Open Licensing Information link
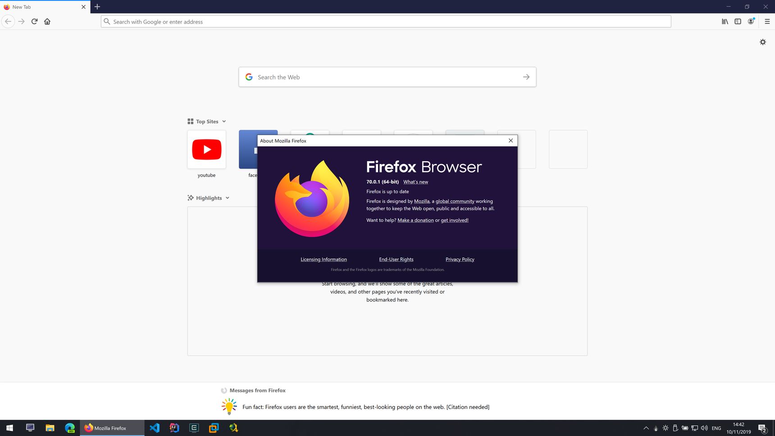Screen dimensions: 775x436 pos(324,259)
